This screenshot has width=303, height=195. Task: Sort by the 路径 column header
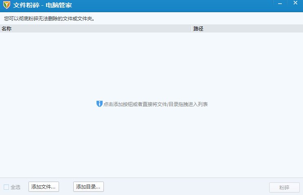tap(247, 29)
